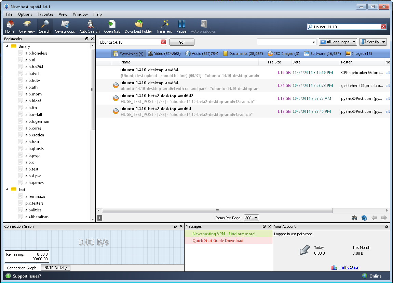Switch to the Images (13) tab
Image resolution: width=393 pixels, height=283 pixels.
(x=359, y=54)
